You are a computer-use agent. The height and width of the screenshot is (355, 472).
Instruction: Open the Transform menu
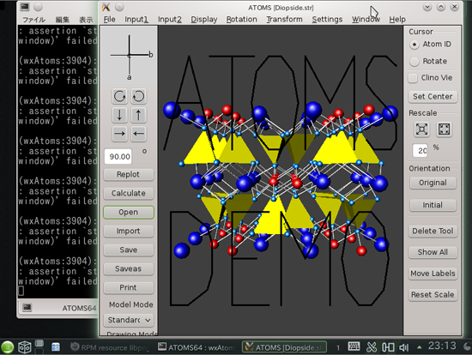tap(284, 19)
